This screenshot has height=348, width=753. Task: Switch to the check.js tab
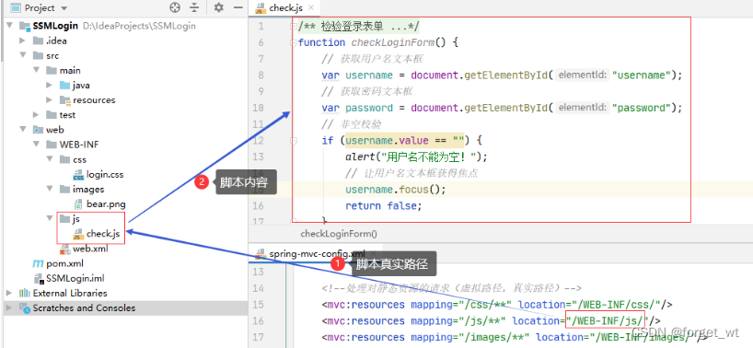click(286, 7)
